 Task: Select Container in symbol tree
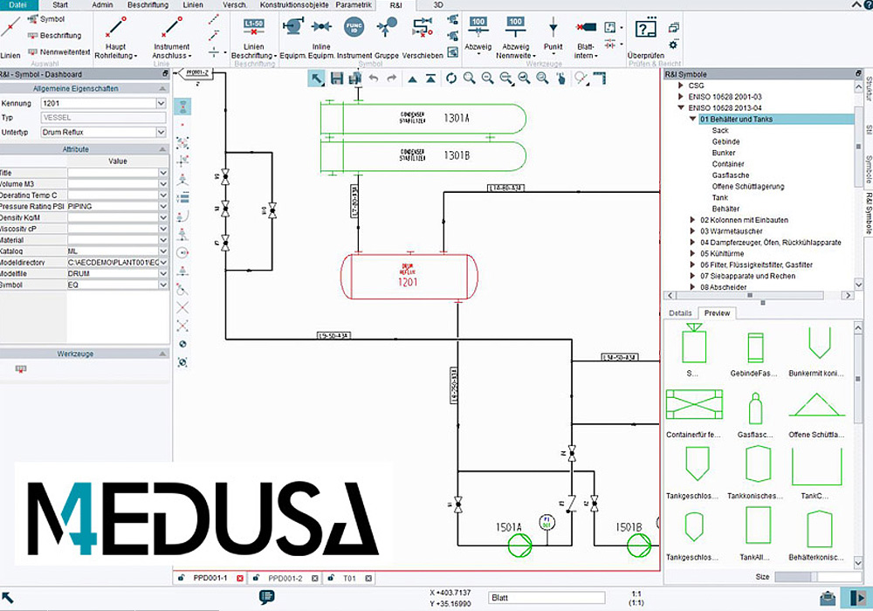click(728, 164)
